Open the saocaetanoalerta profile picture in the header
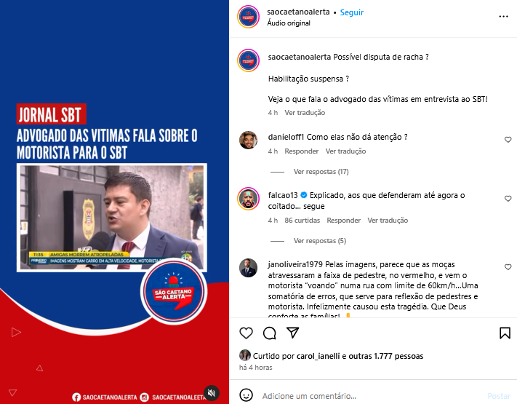This screenshot has width=517, height=404. (248, 17)
